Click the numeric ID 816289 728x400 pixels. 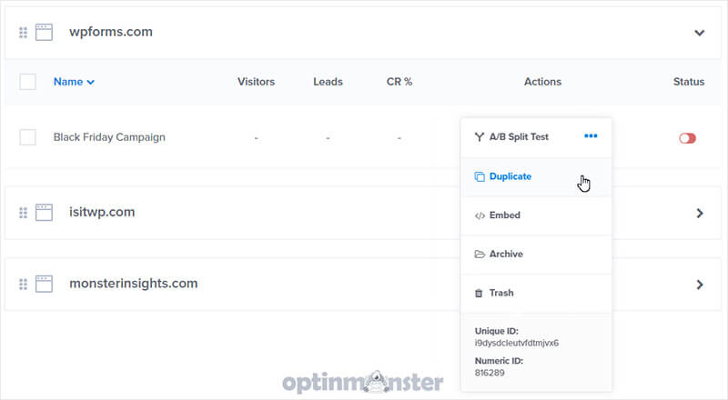coord(490,373)
